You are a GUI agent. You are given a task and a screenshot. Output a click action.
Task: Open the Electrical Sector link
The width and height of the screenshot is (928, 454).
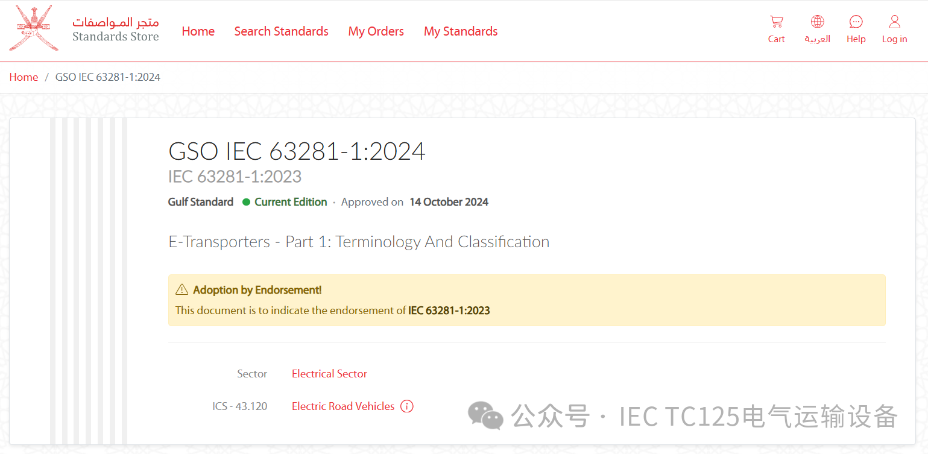[329, 374]
